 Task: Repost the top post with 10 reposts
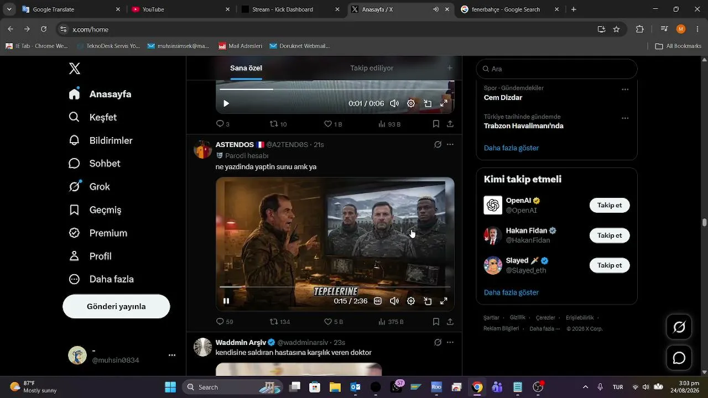click(278, 124)
